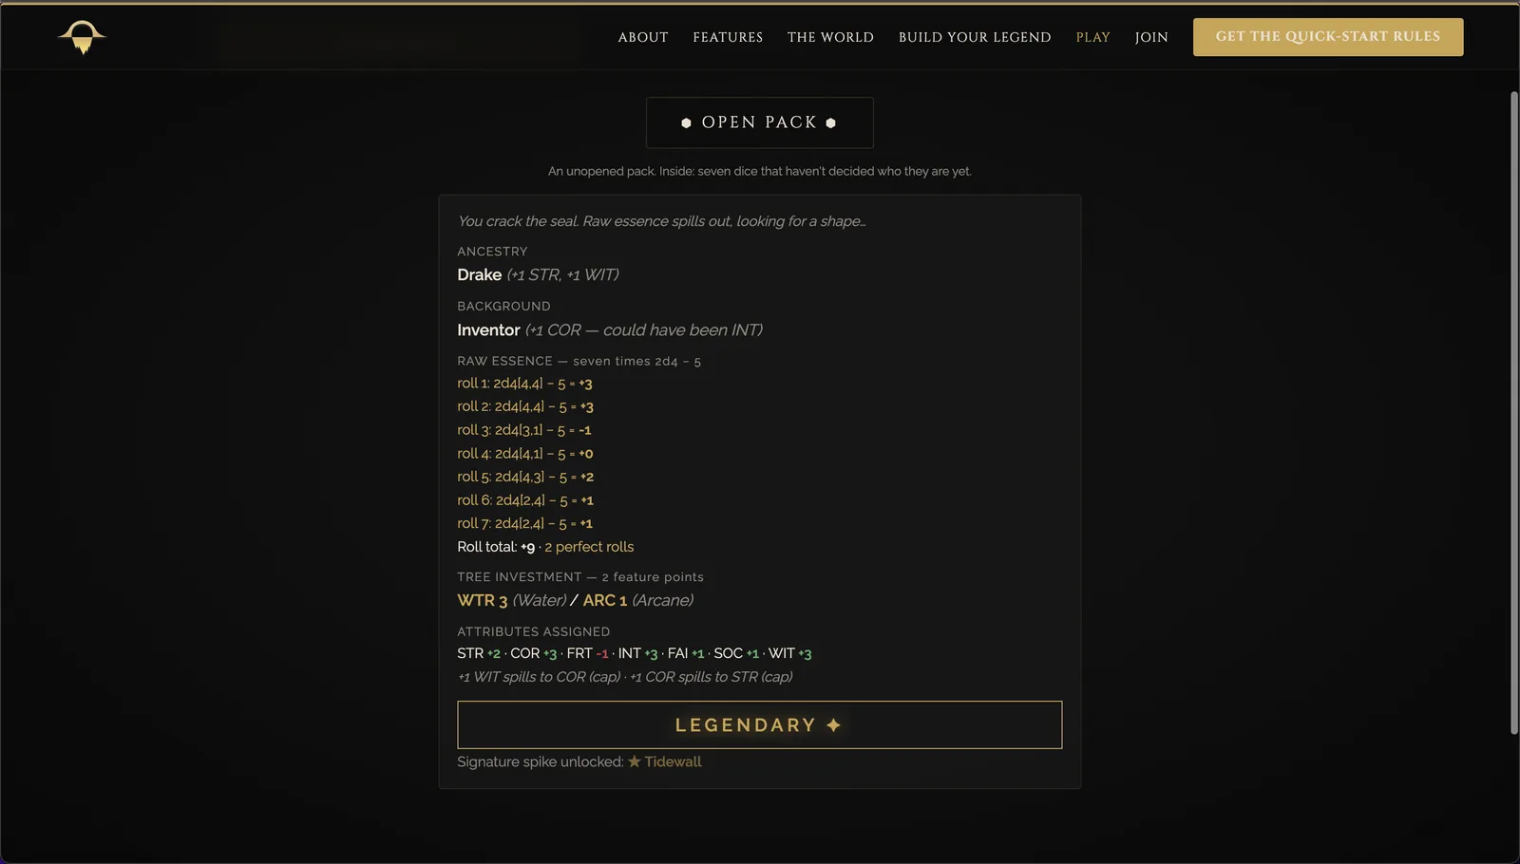
Task: Click the roll 3 result line
Action: coord(524,430)
